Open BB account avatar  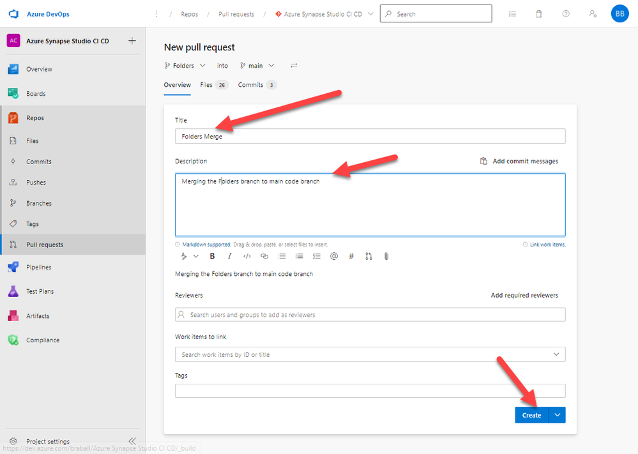(619, 14)
